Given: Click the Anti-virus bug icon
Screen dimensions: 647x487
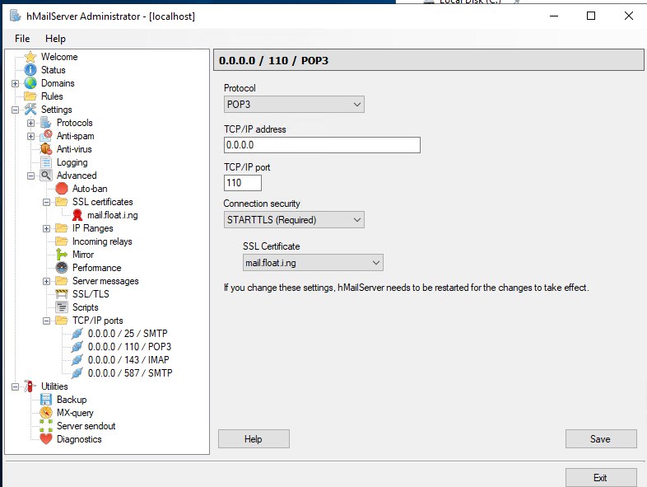Looking at the screenshot, I should click(x=46, y=149).
